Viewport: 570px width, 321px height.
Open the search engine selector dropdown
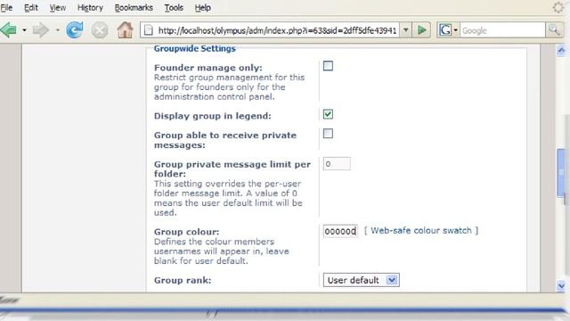coord(455,30)
